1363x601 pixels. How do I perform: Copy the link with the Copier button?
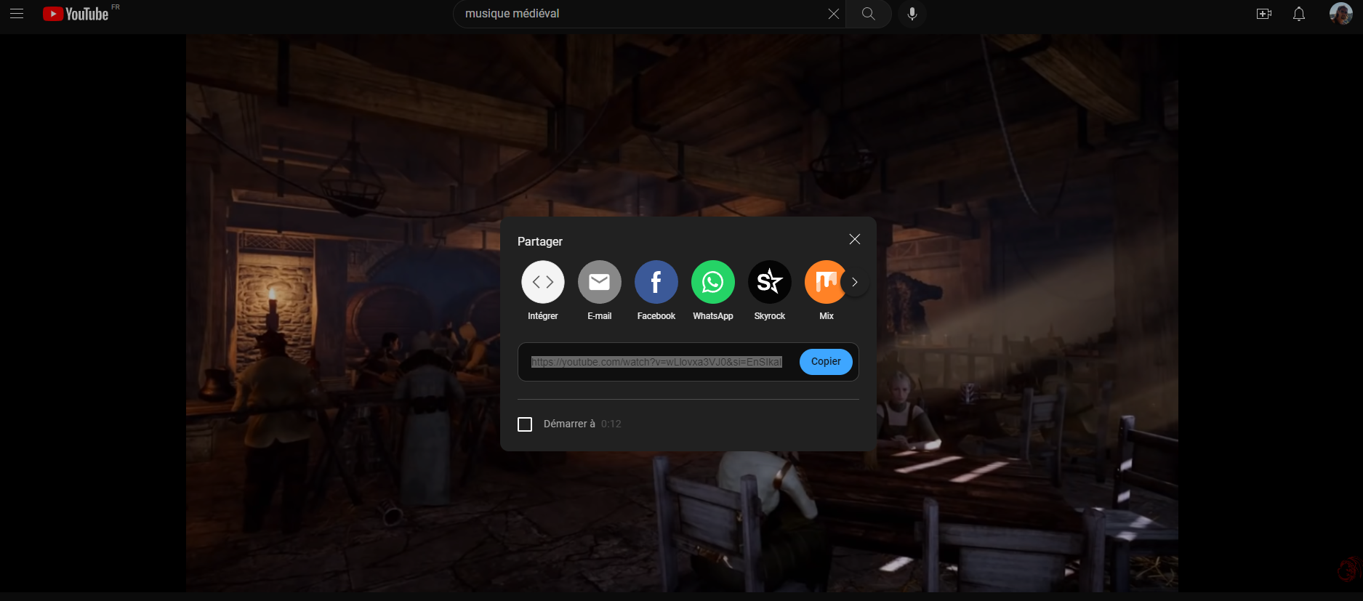(826, 362)
